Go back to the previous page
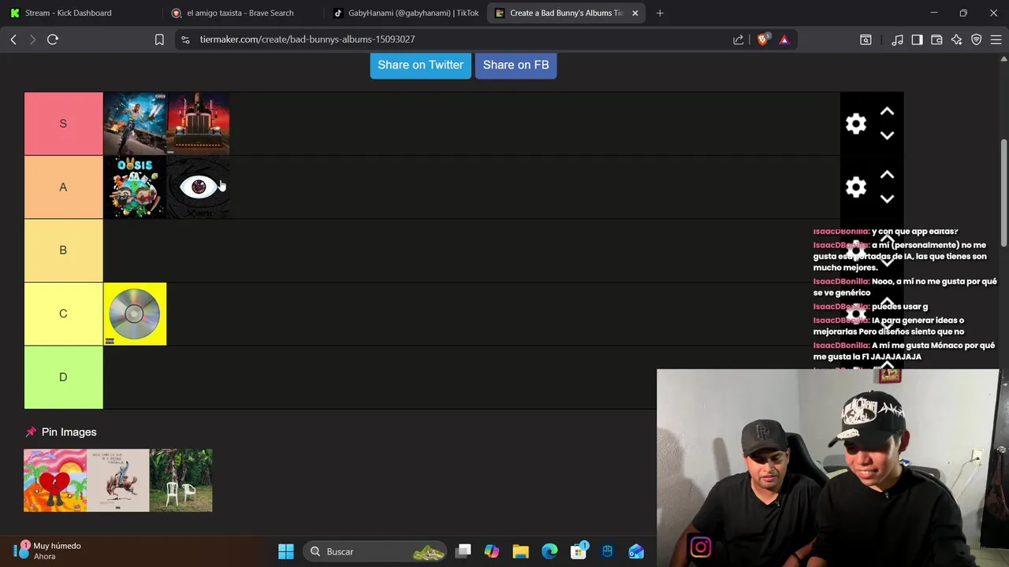 tap(13, 39)
